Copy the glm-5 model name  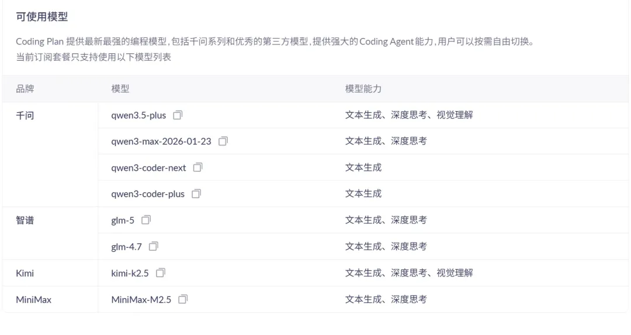click(146, 220)
